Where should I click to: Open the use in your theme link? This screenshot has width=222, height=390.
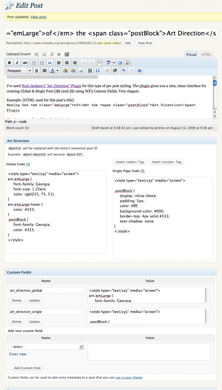(x=128, y=377)
